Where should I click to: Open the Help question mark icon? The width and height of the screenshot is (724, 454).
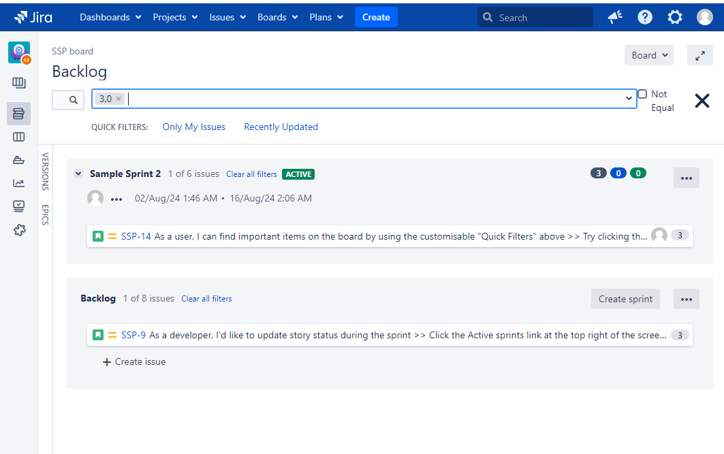point(645,17)
